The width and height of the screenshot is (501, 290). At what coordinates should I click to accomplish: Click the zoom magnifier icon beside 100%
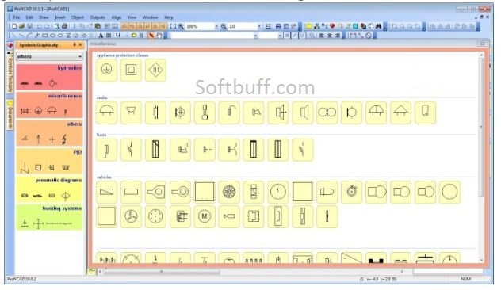point(182,26)
